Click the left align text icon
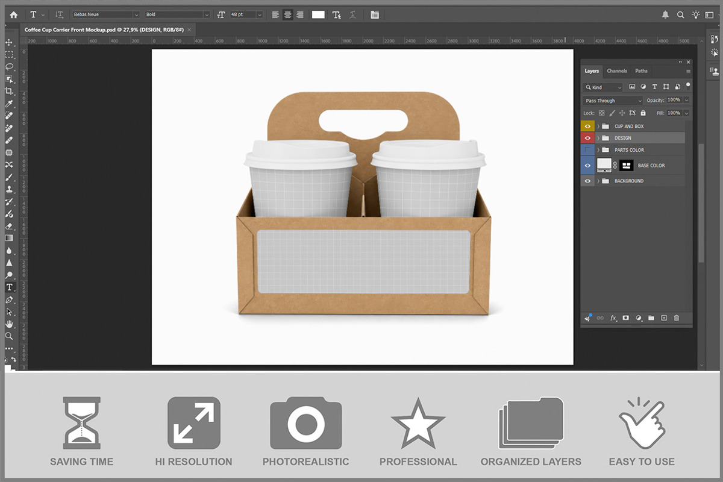This screenshot has width=723, height=482. click(275, 14)
